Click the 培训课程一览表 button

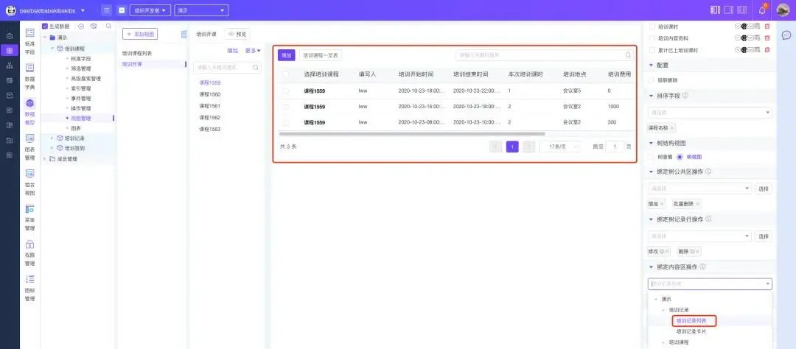pos(321,55)
